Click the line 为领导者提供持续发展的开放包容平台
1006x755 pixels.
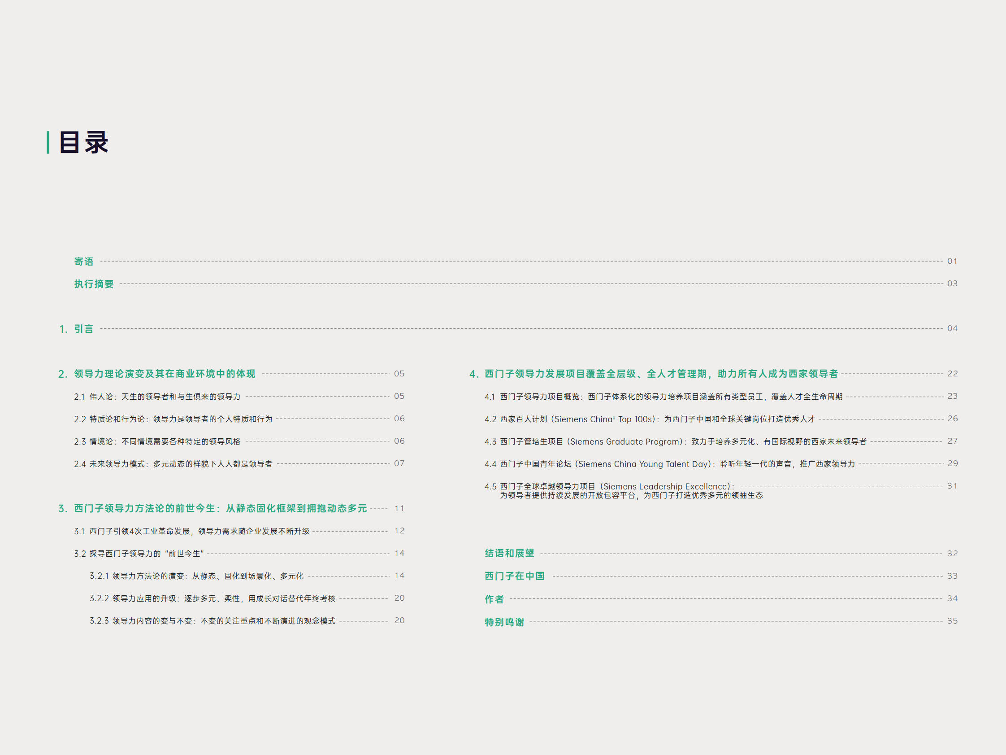[631, 495]
